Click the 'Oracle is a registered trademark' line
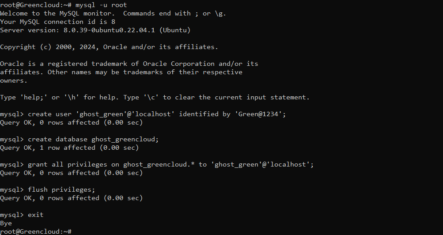443x235 pixels. coord(129,64)
